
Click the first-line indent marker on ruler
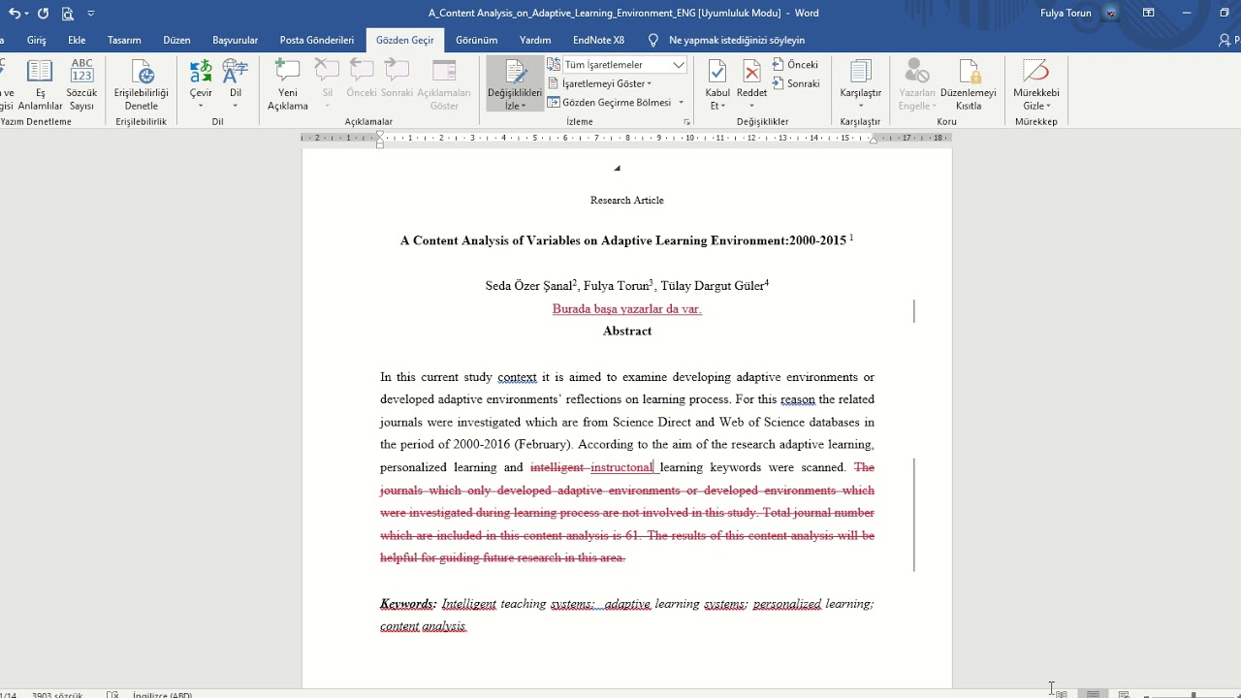[x=380, y=134]
